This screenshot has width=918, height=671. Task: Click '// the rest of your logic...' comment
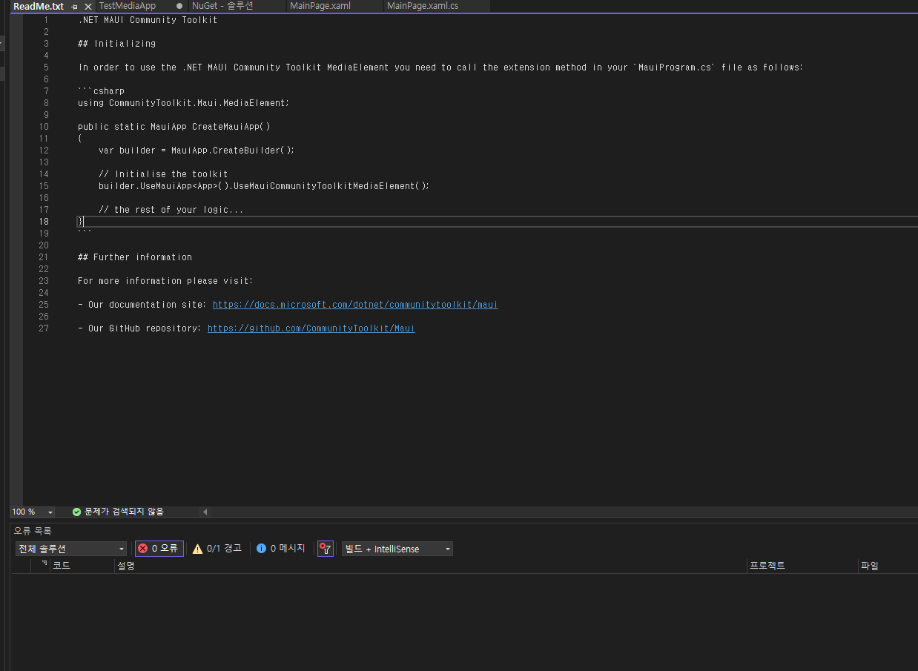171,210
